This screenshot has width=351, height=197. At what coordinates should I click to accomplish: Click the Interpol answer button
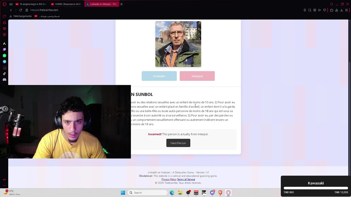[x=197, y=76]
